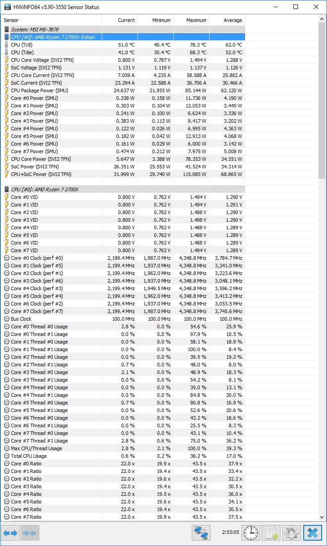Image resolution: width=327 pixels, height=546 pixels.
Task: Click CPU Core Power current value 5.647 W
Action: [x=126, y=159]
